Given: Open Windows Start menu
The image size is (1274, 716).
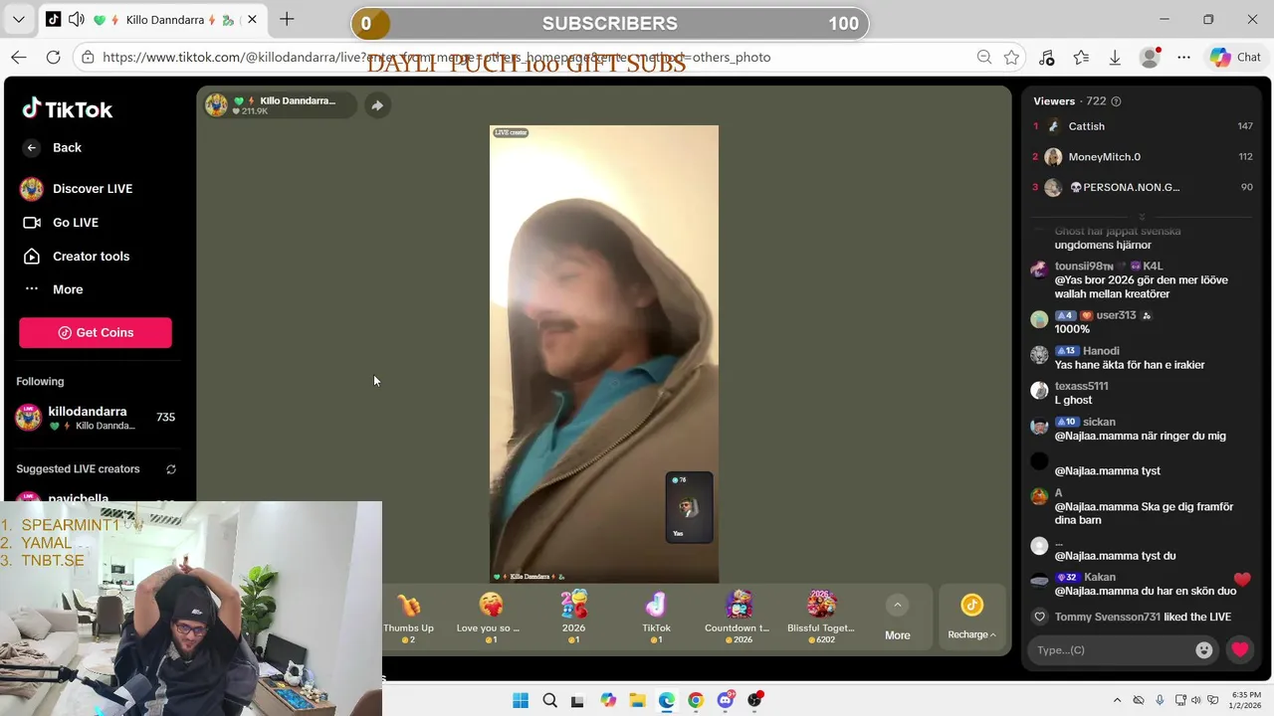Looking at the screenshot, I should pos(521,700).
